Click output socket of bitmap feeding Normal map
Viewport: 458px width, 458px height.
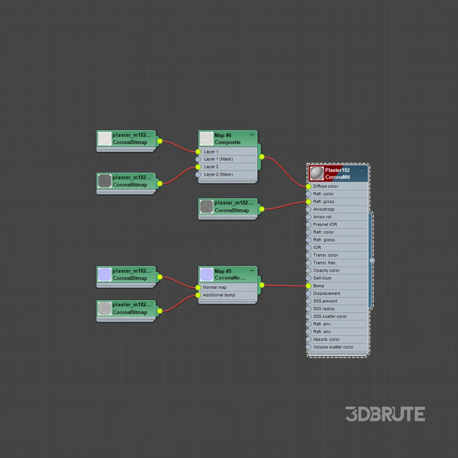point(160,277)
